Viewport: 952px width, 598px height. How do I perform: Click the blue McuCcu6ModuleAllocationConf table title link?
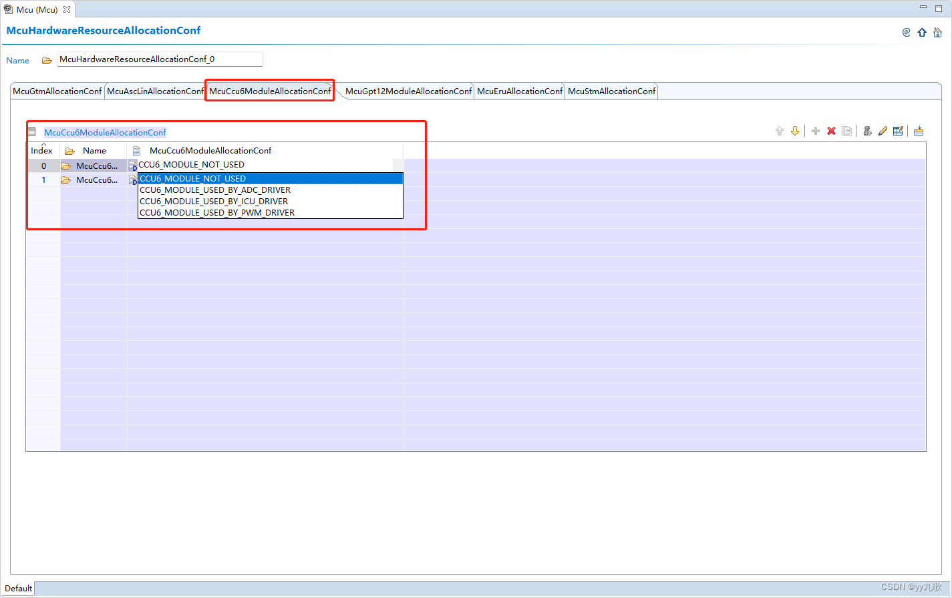[x=105, y=132]
